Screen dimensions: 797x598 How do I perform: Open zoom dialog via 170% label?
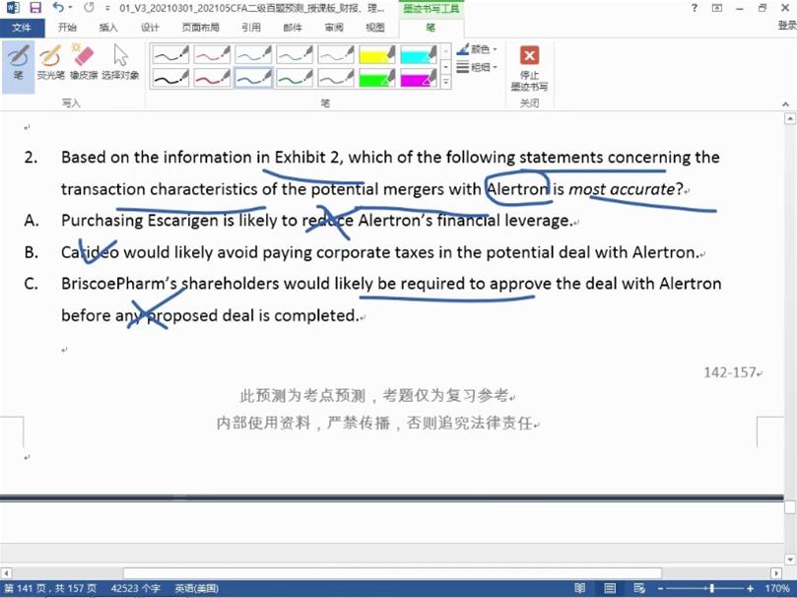coord(776,589)
